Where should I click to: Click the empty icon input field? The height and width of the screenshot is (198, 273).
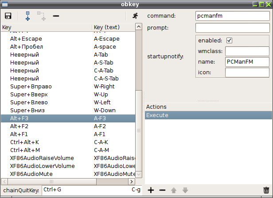(x=247, y=72)
